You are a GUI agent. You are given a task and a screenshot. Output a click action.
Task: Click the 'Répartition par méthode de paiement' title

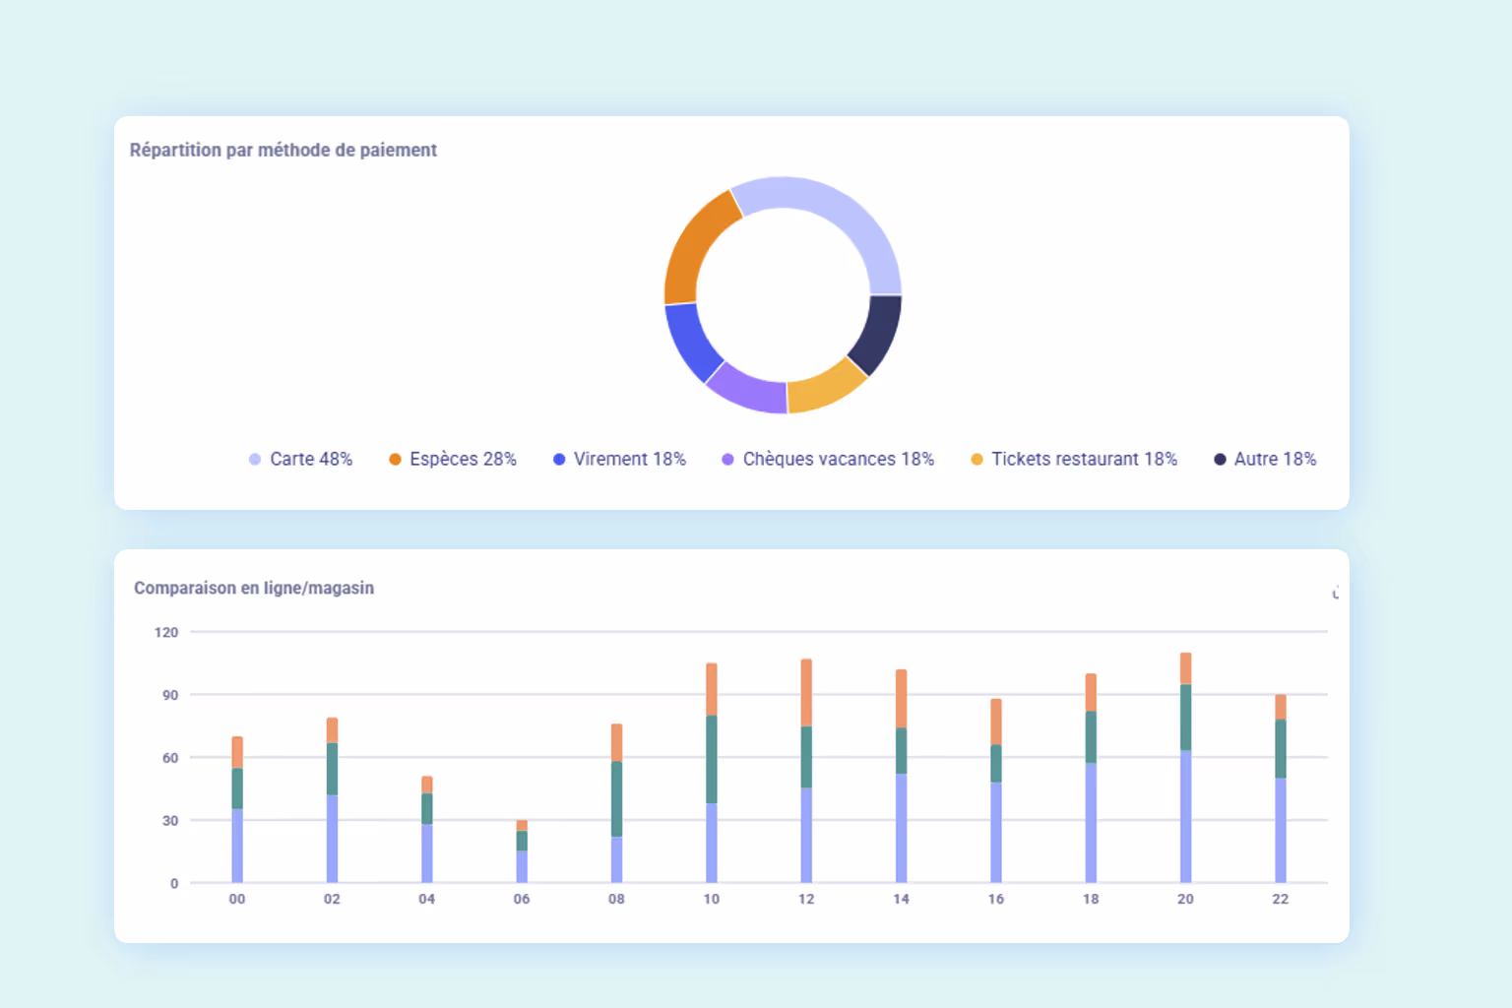(283, 150)
